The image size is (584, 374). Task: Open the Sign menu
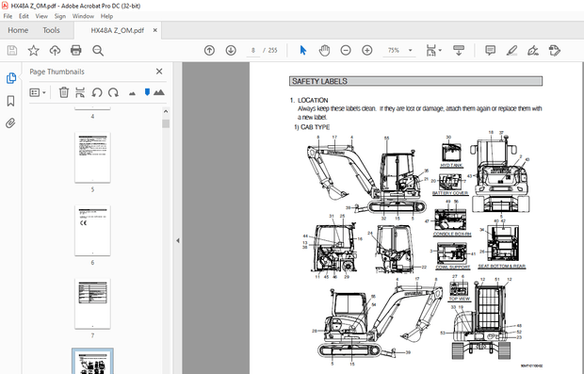point(60,16)
